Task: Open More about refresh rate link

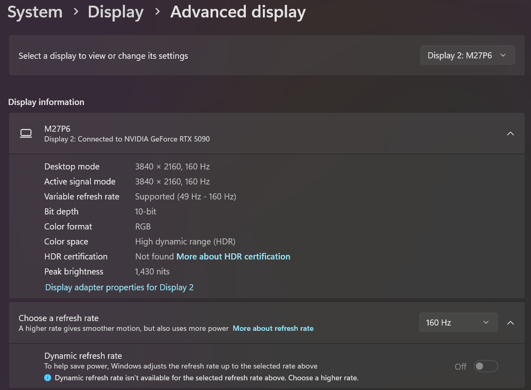Action: click(x=273, y=328)
